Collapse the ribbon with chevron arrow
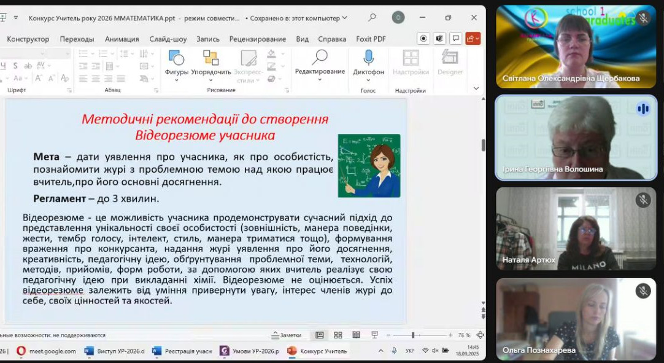 tap(476, 88)
